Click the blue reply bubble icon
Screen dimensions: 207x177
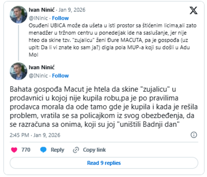pyautogui.click(x=43, y=150)
